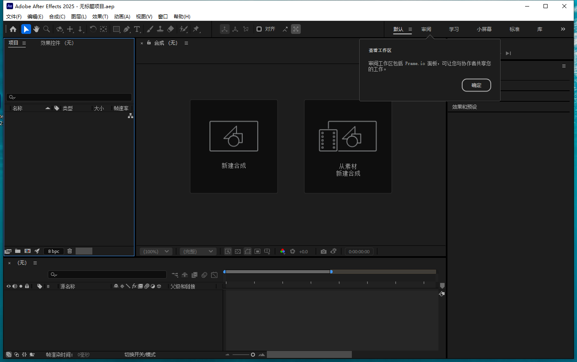Click the Home icon in the toolbar

(x=13, y=29)
